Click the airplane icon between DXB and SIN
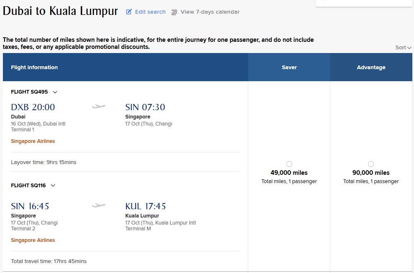414x273 pixels. click(99, 107)
